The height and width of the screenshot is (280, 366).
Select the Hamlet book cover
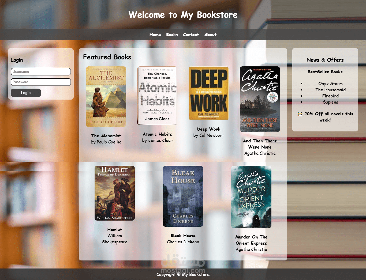point(115,193)
